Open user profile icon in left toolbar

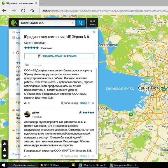(x=4, y=150)
